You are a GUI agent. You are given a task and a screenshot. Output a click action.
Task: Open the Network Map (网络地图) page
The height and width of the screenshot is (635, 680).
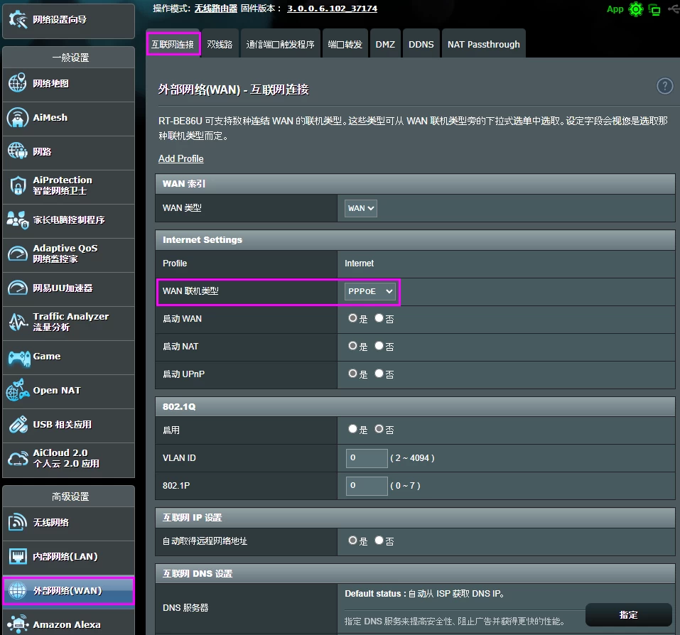click(68, 85)
